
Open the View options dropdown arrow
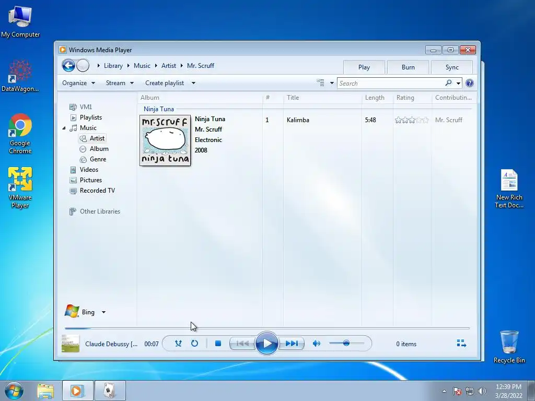[332, 83]
